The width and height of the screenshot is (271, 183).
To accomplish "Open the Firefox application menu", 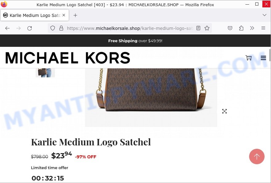I will 263,28.
